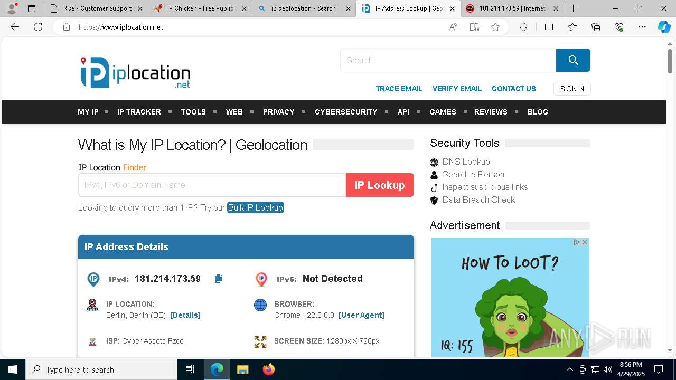This screenshot has height=380, width=676.
Task: Click the Bulk IP Lookup link
Action: tap(256, 207)
